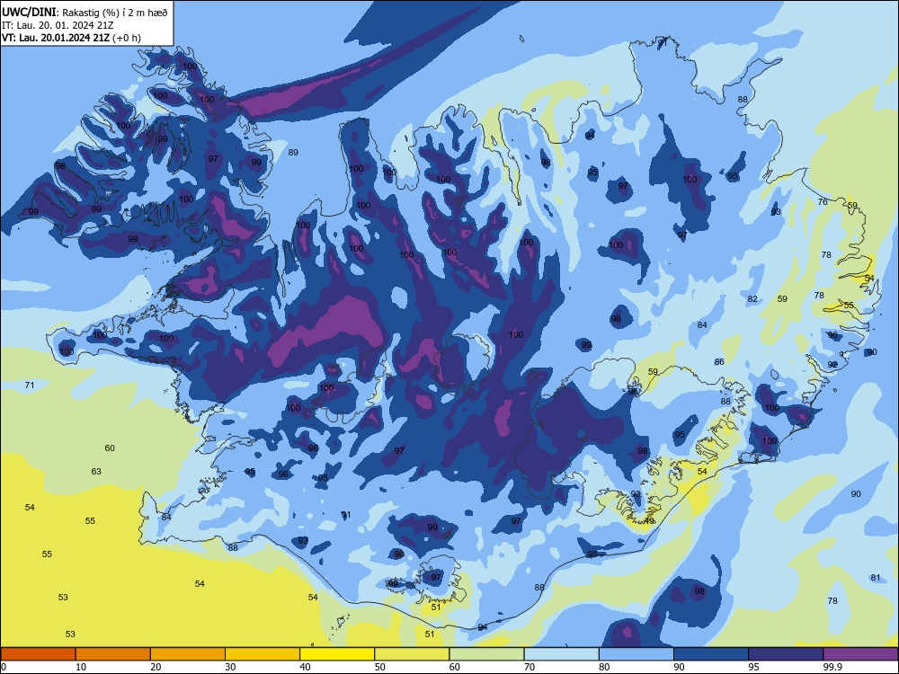Pick the 90–95 blue legend swatch
The image size is (899, 674).
click(x=711, y=654)
